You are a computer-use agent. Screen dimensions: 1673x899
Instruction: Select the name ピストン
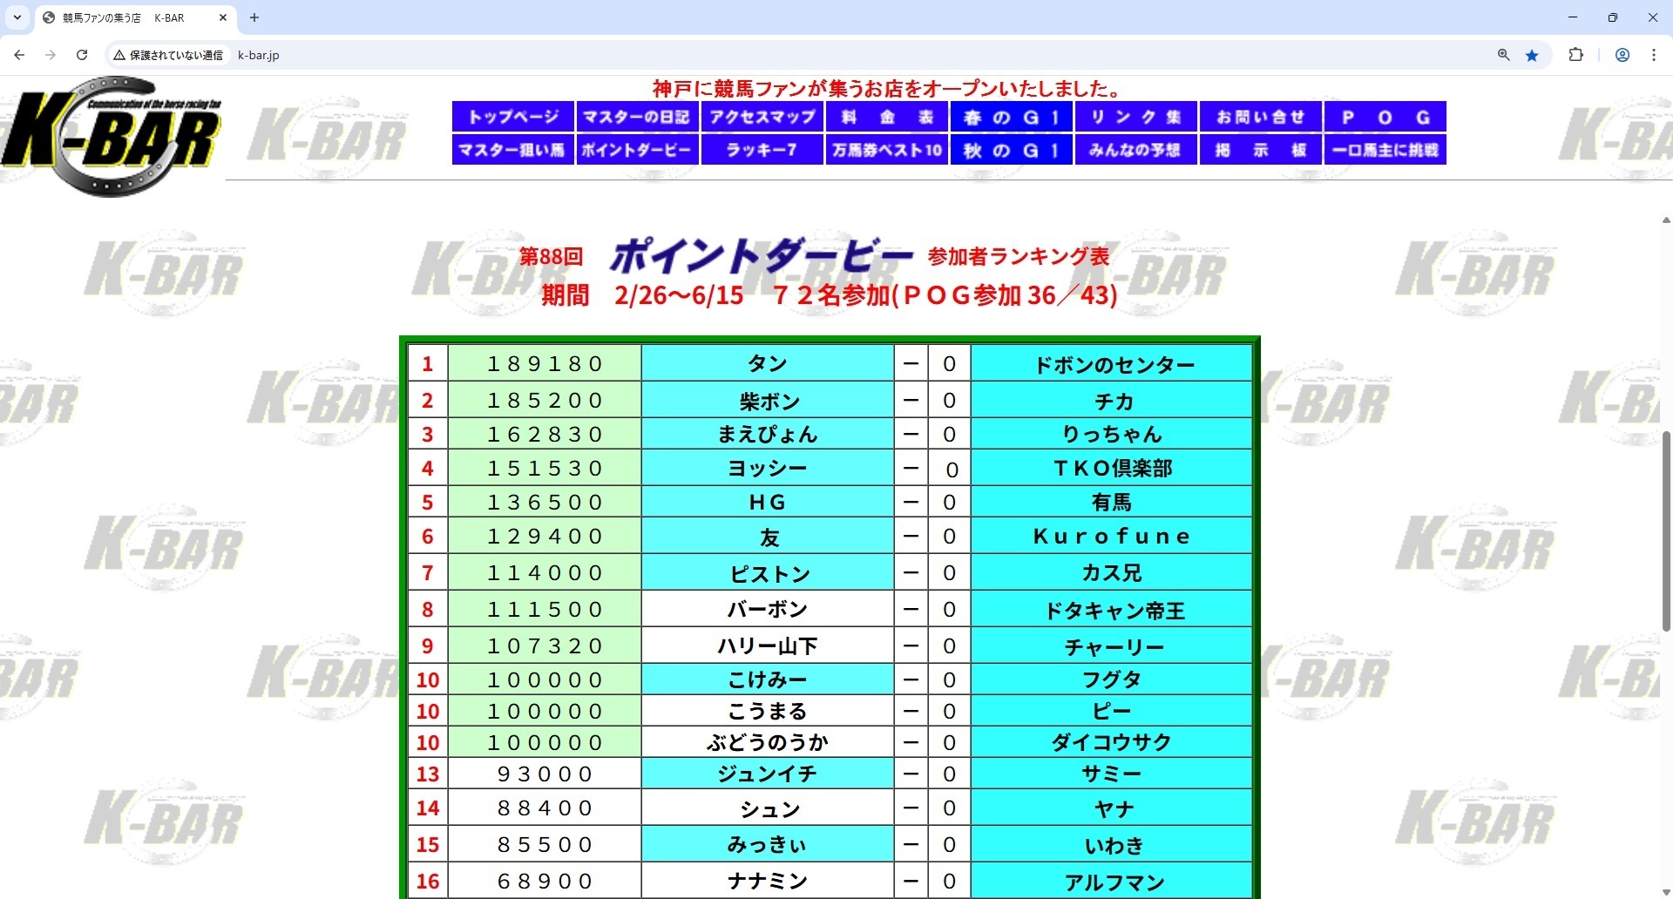point(768,572)
